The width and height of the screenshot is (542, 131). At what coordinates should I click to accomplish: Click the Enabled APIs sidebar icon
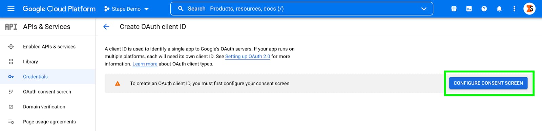(x=11, y=46)
